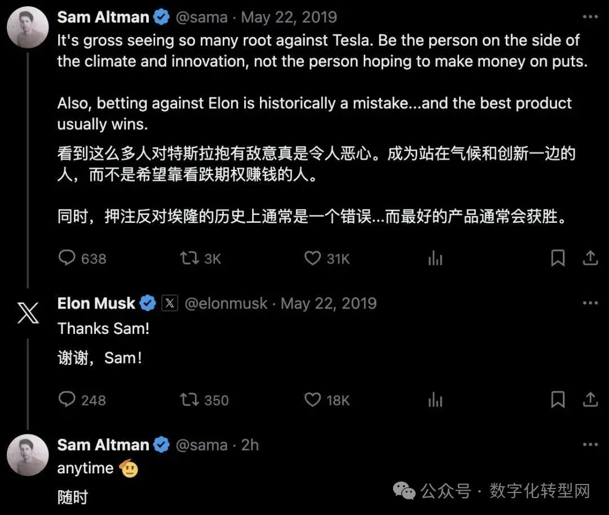Open more options menu on Elon Musk's tweet
Screen dimensions: 609x515
[x=590, y=303]
